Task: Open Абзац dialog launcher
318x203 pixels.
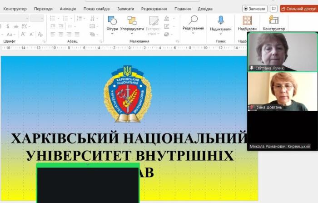Action: click(x=101, y=41)
